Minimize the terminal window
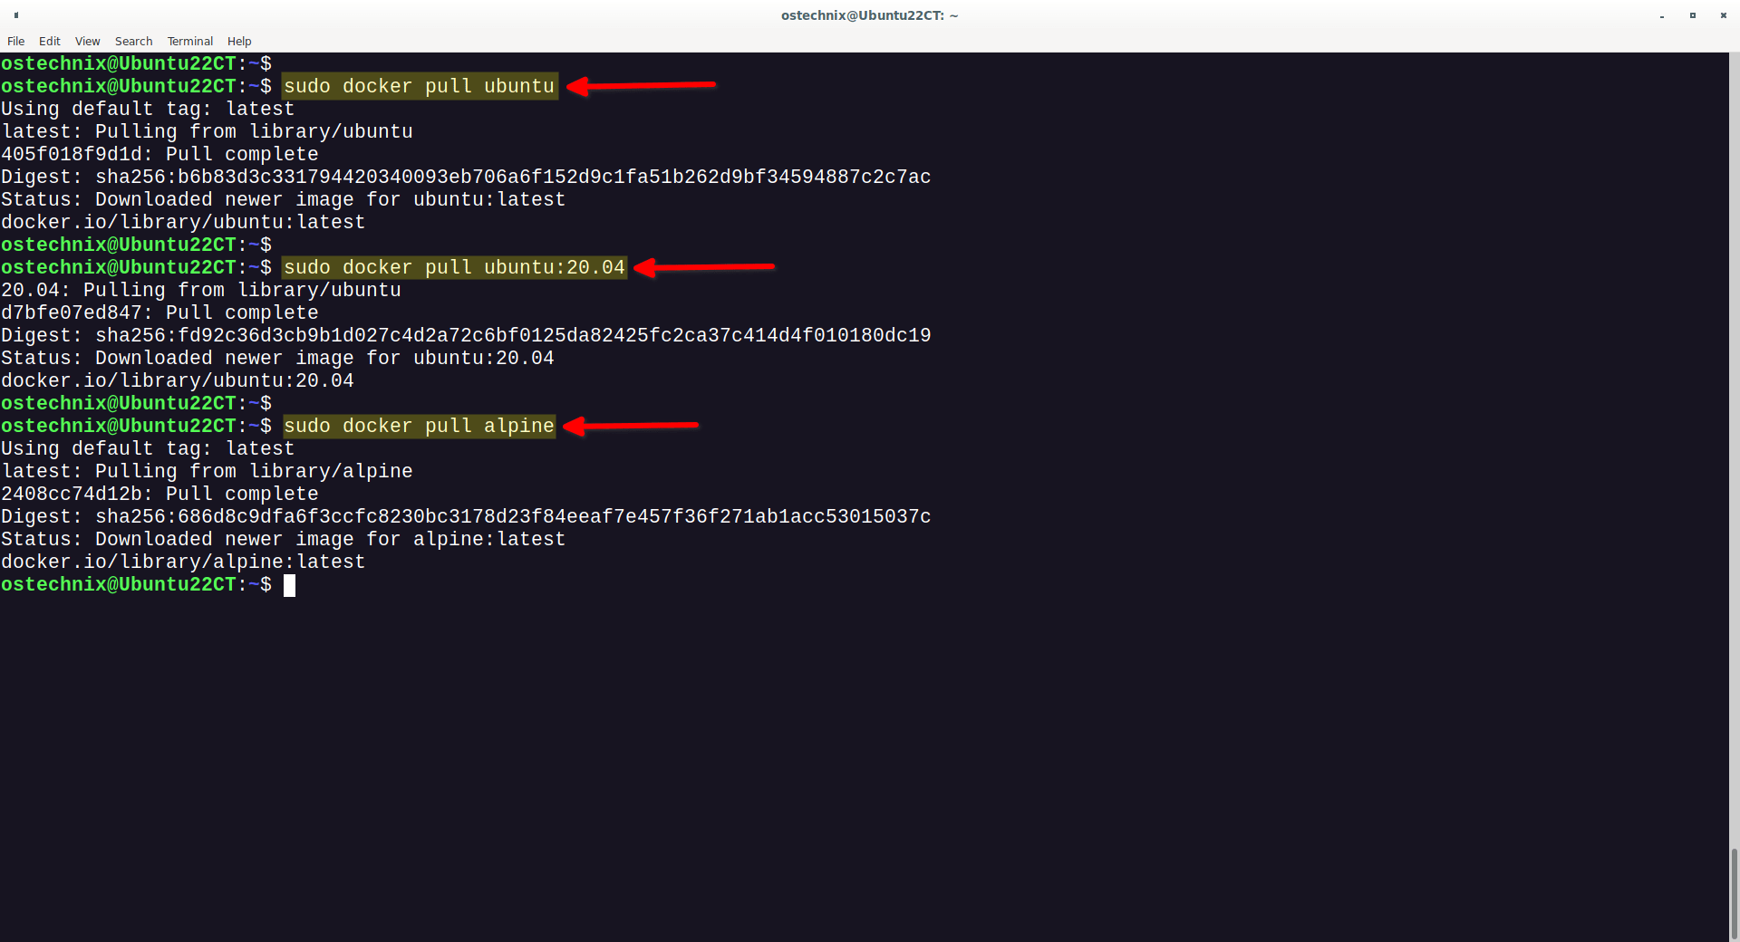 [1662, 15]
